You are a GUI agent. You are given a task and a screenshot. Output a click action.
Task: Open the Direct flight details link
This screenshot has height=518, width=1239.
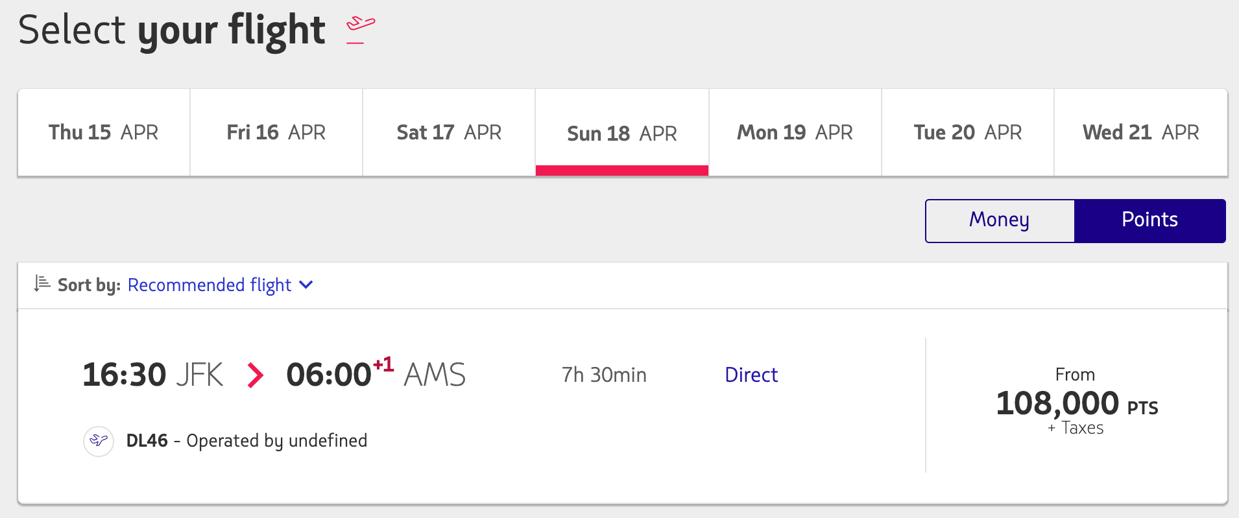tap(751, 375)
